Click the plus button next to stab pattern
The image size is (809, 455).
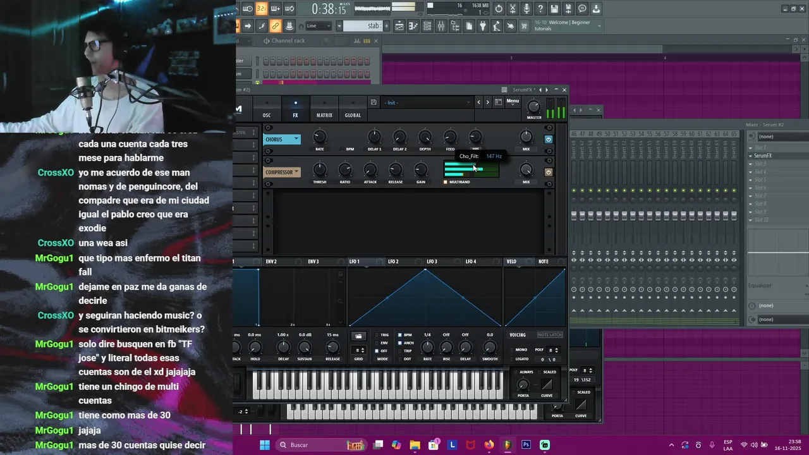(x=386, y=26)
